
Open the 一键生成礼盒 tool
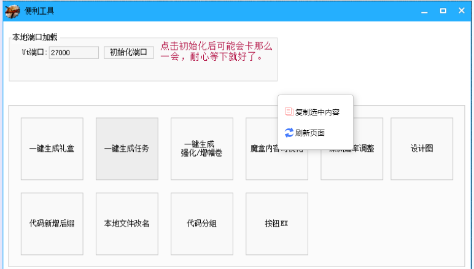tap(52, 149)
